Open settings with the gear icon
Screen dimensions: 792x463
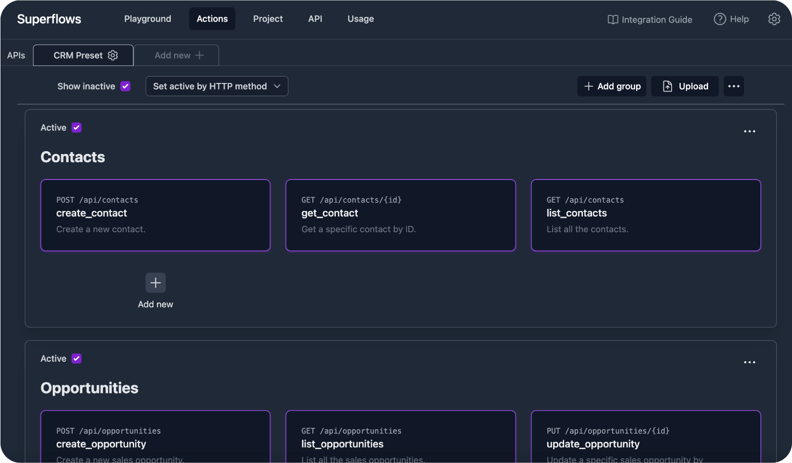774,19
